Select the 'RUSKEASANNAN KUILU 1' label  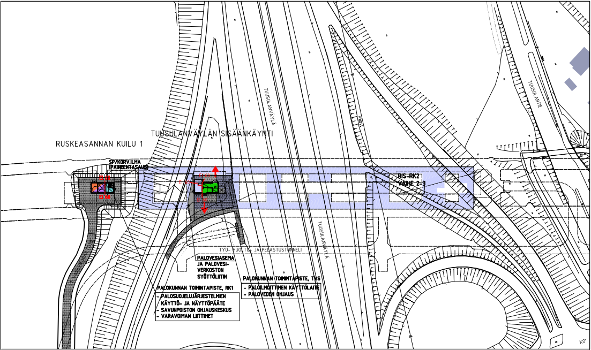point(100,144)
